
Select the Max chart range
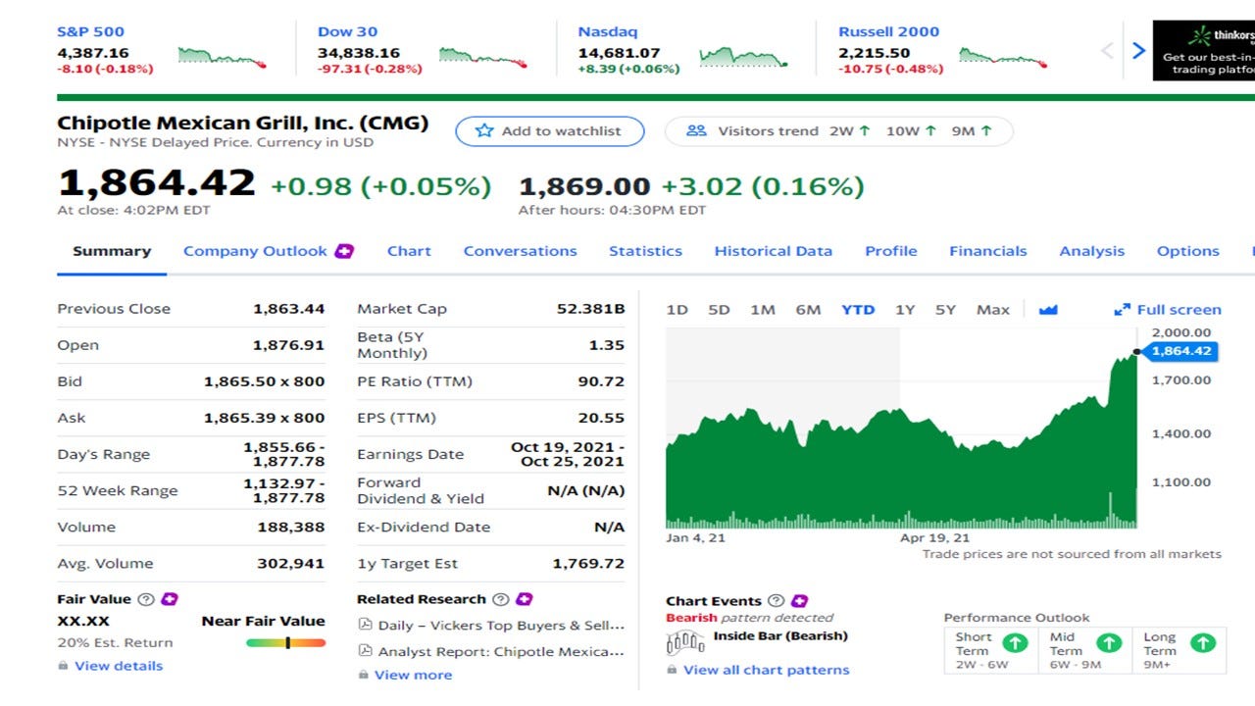point(992,310)
